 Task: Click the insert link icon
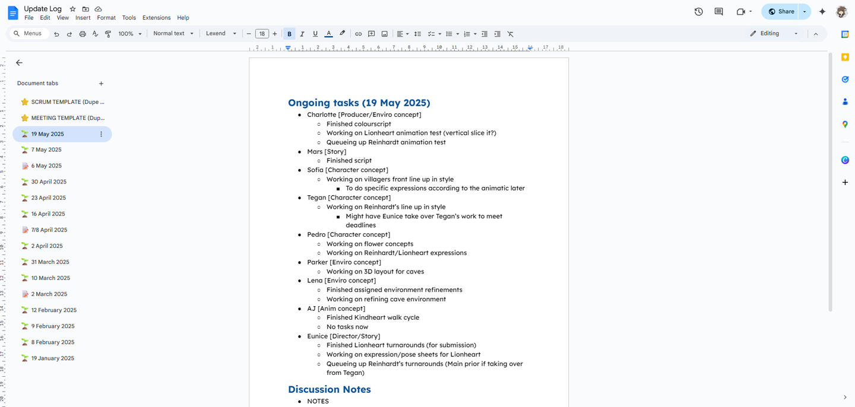359,34
